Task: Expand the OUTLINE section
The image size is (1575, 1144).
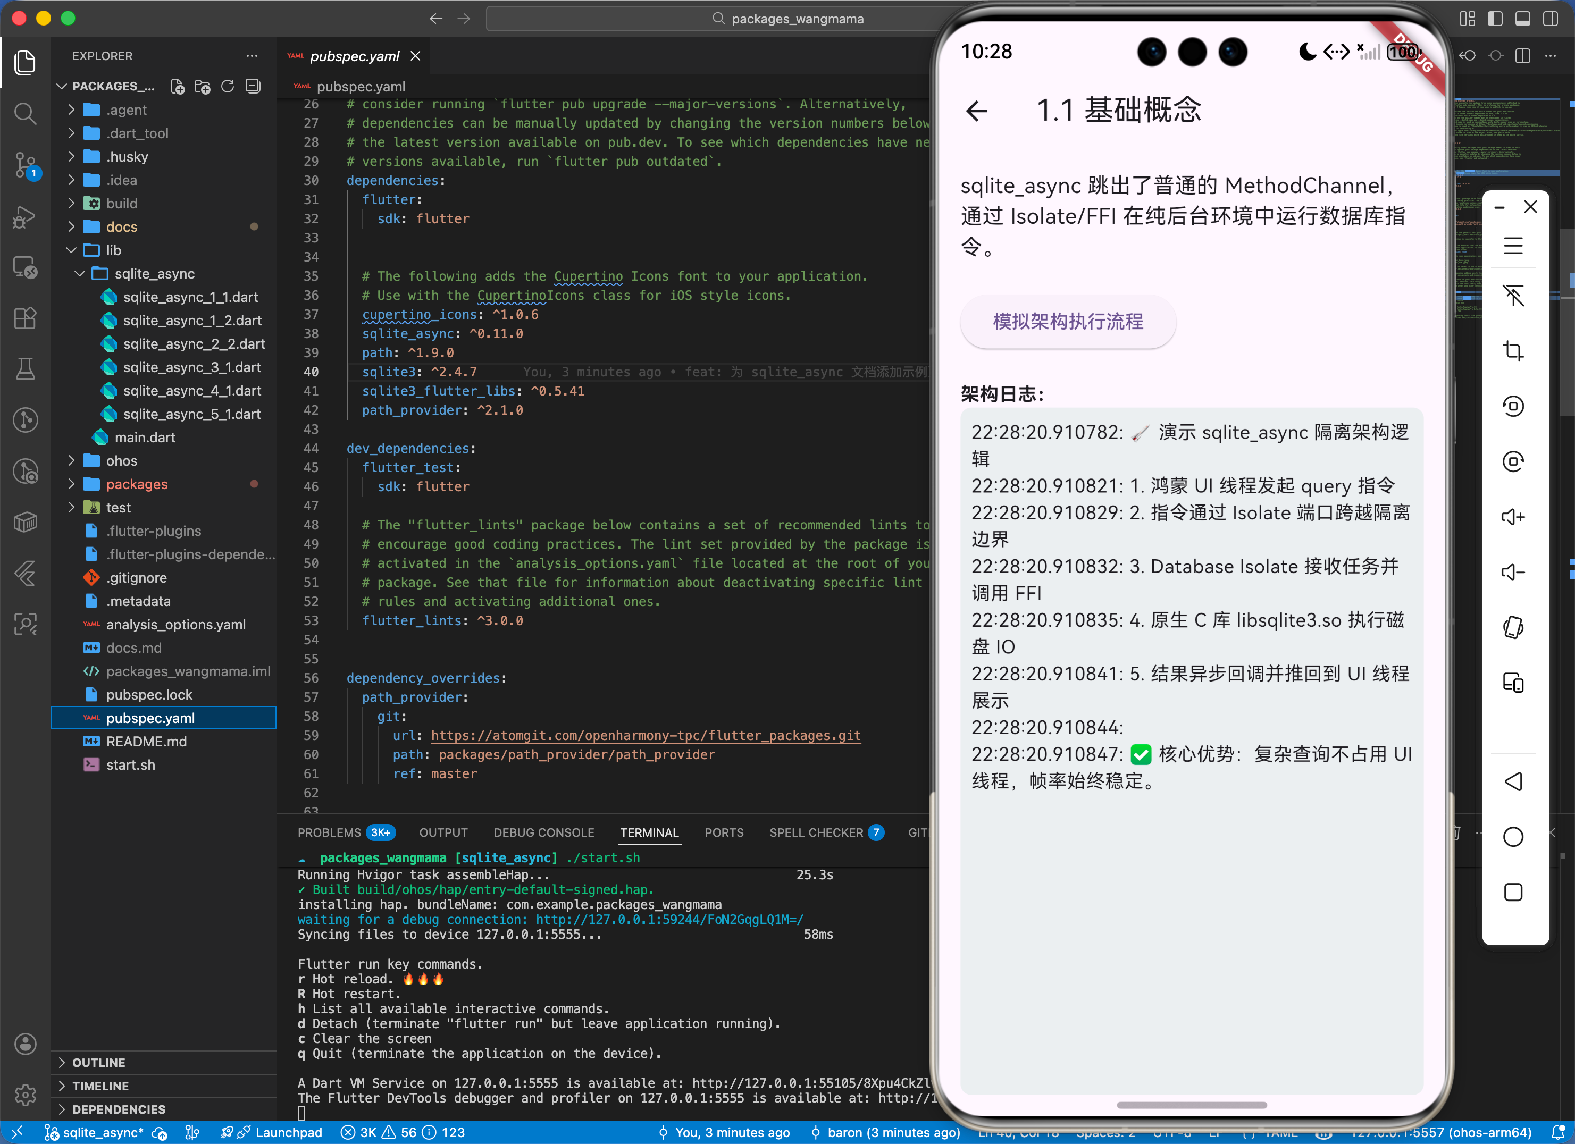Action: pyautogui.click(x=98, y=1063)
